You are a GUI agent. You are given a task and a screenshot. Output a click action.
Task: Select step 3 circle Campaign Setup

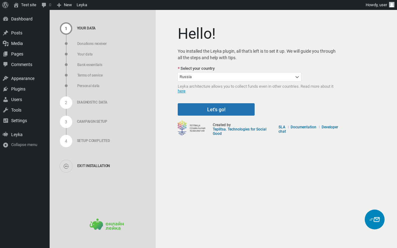pos(66,122)
